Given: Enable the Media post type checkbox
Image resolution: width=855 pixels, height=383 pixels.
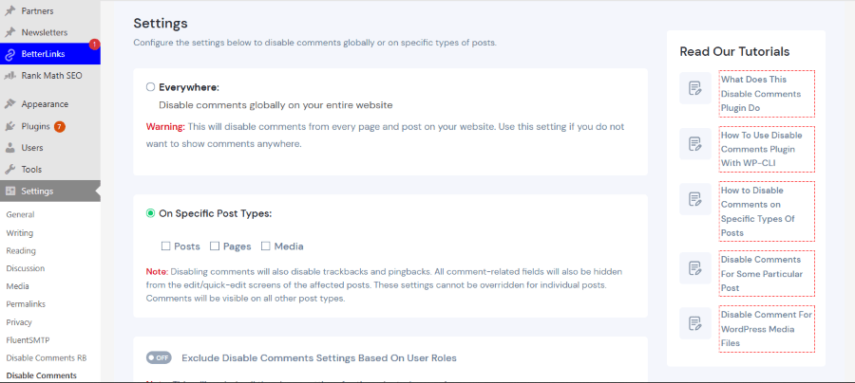Looking at the screenshot, I should pyautogui.click(x=266, y=246).
